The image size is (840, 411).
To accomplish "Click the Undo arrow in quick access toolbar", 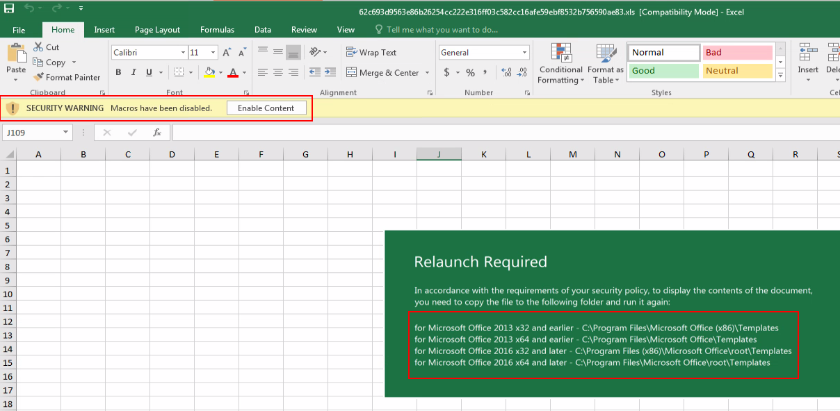I will click(29, 8).
